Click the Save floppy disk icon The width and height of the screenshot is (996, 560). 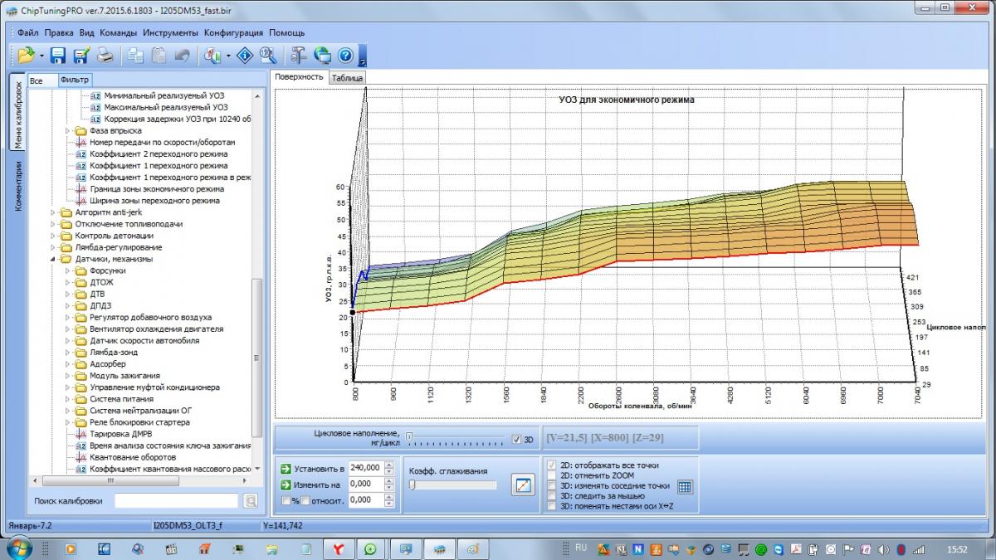click(x=58, y=56)
